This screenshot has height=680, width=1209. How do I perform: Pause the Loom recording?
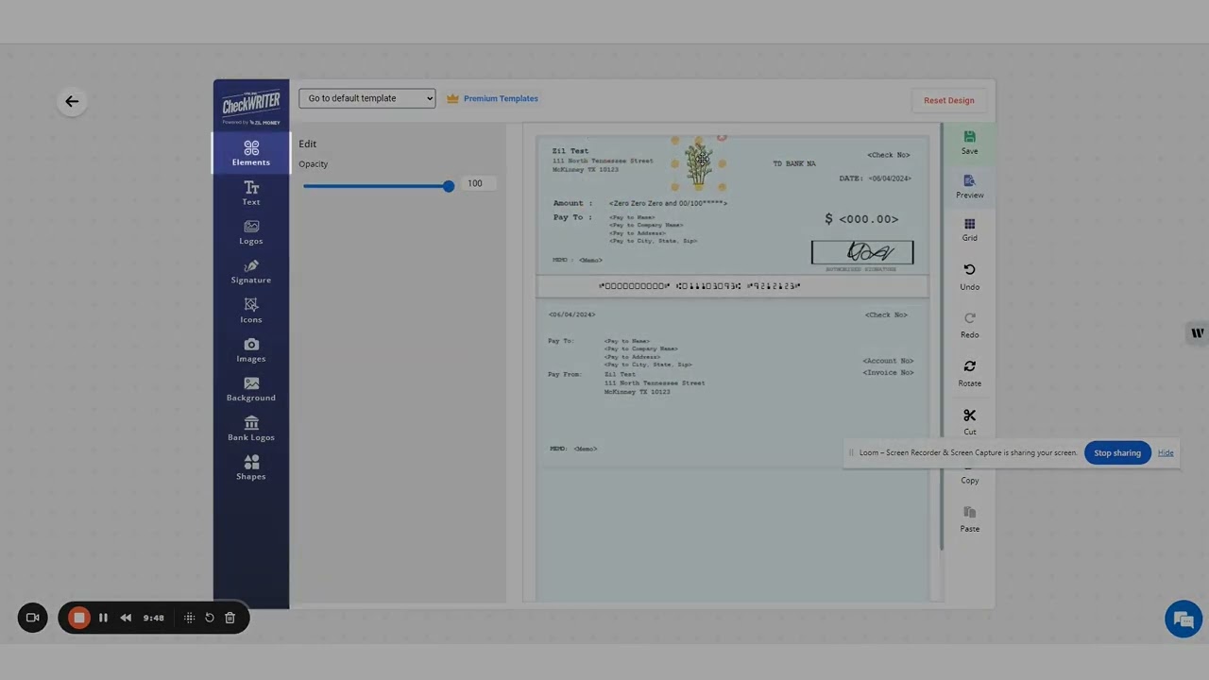(103, 618)
